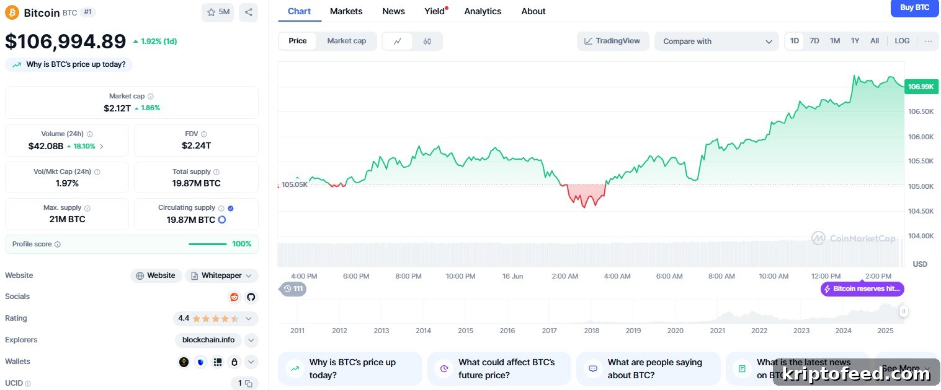The height and width of the screenshot is (390, 941).
Task: Set chart range to 1M
Action: coord(835,41)
